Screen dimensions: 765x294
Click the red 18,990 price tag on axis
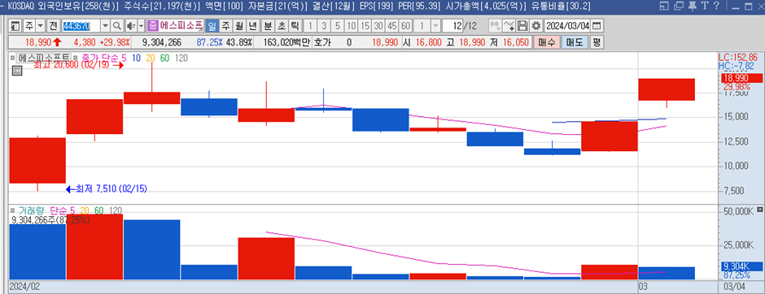741,78
